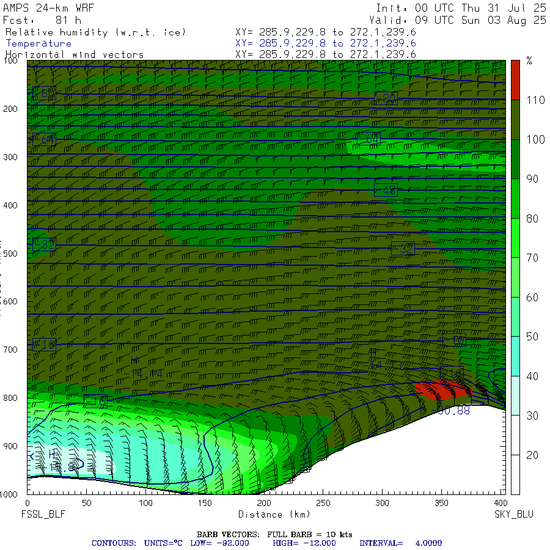
Task: Click the '%' unit above colorbar
Action: tap(529, 61)
